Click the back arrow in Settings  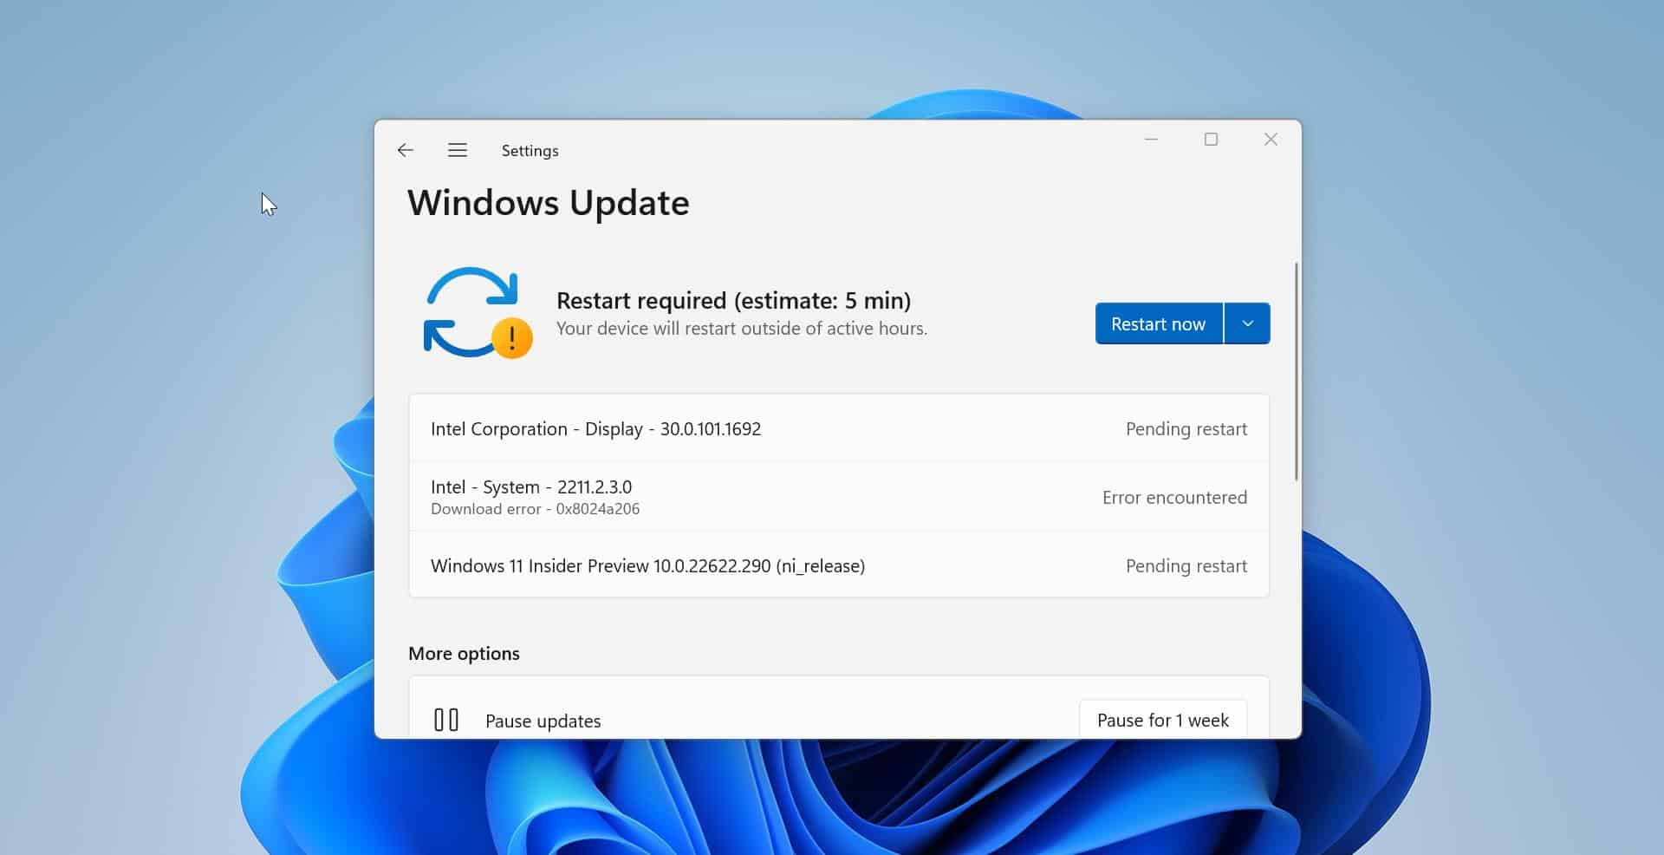point(406,150)
